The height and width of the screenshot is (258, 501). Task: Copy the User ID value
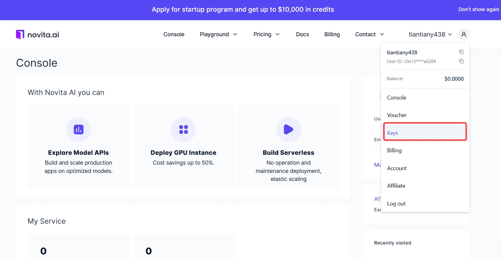coord(461,61)
